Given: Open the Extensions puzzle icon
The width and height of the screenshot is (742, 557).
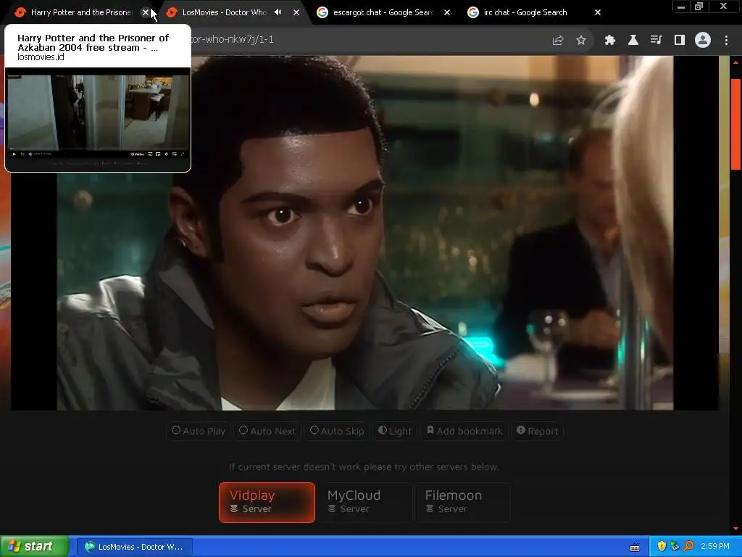Looking at the screenshot, I should (x=610, y=41).
